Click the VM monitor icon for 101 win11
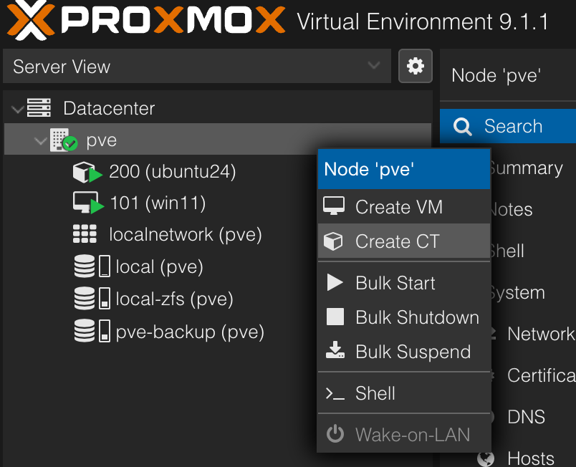The image size is (576, 467). tap(88, 203)
